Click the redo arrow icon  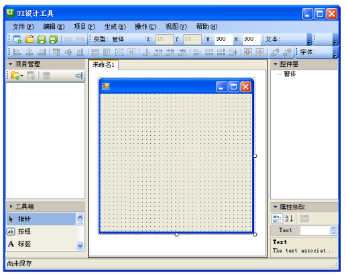80,39
